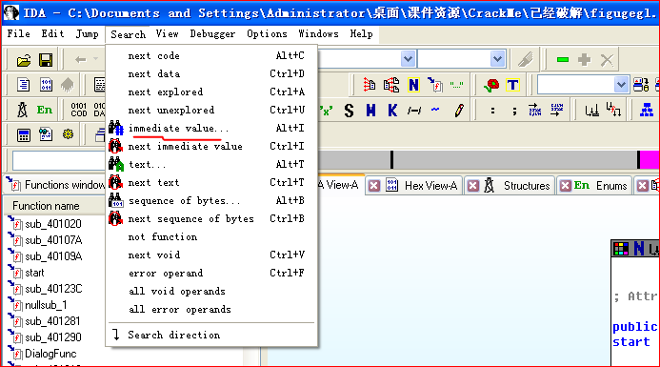The height and width of the screenshot is (367, 660).
Task: Switch to the Hex View-A tab
Action: [430, 186]
